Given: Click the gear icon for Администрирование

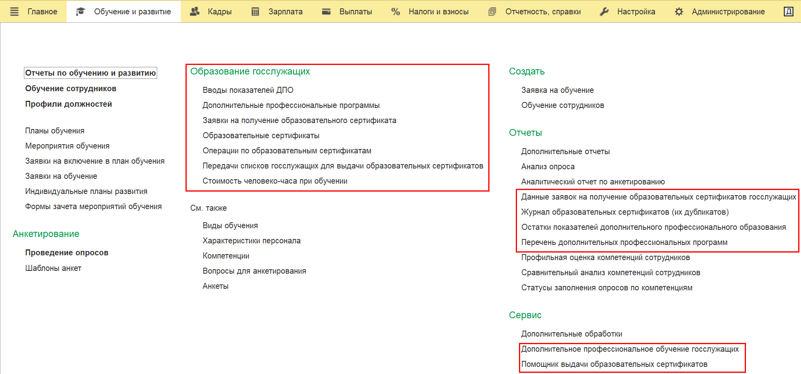Looking at the screenshot, I should (x=679, y=12).
